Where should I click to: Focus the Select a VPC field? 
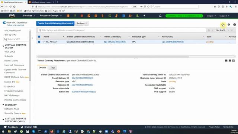point(16,39)
